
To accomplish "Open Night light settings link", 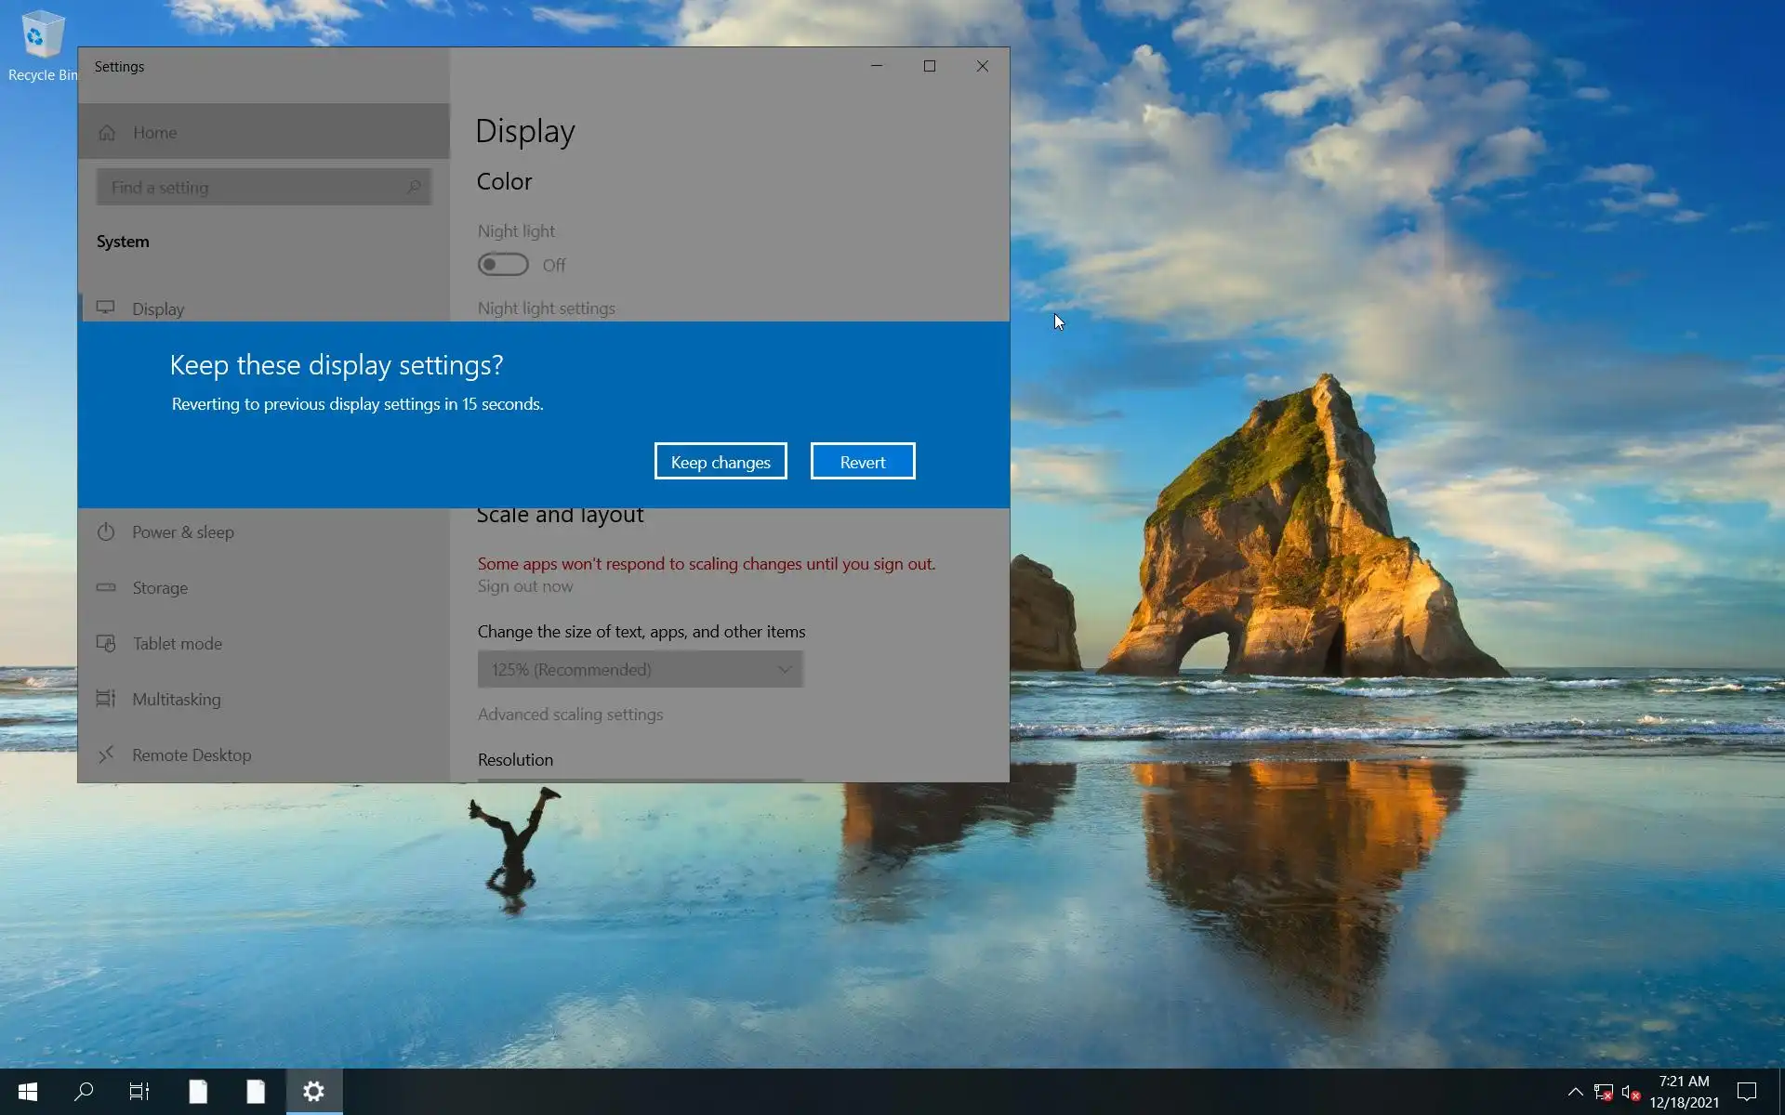I will (x=546, y=308).
